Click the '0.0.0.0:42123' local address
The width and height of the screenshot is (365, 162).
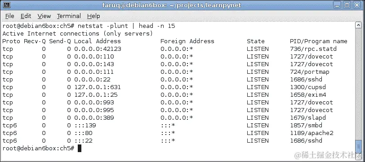(x=98, y=49)
